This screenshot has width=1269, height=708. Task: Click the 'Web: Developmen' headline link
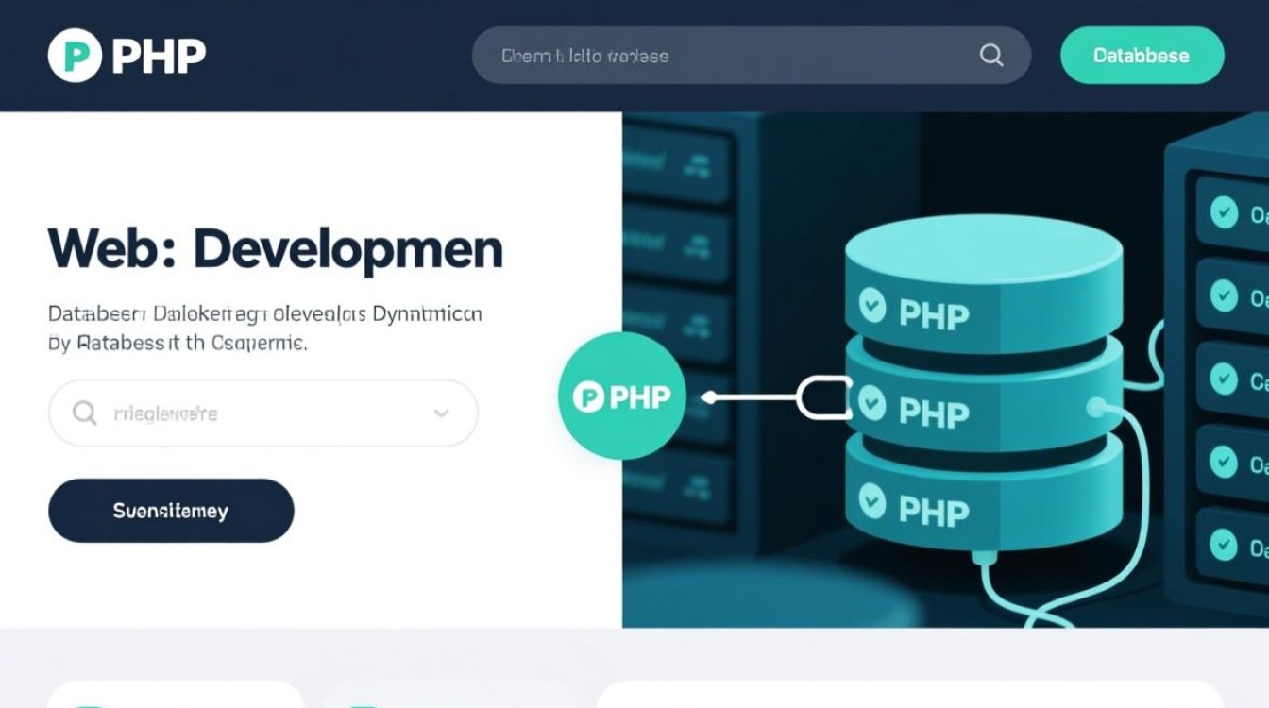tap(274, 248)
